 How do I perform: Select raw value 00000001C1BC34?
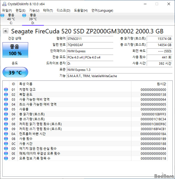[153, 119]
